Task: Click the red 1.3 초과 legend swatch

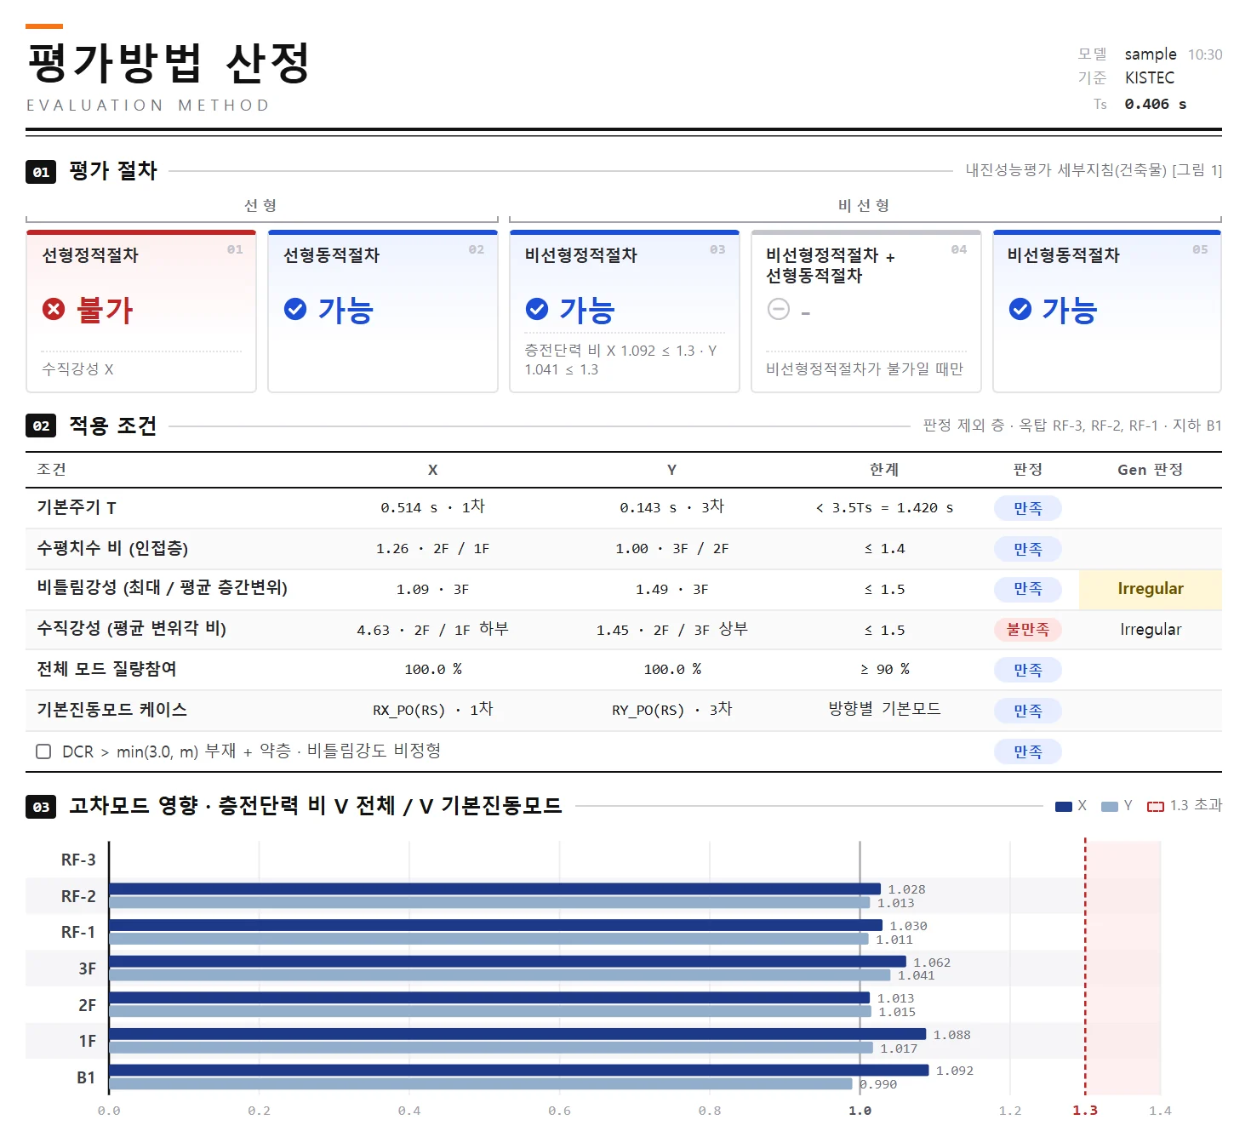Action: 1155,807
